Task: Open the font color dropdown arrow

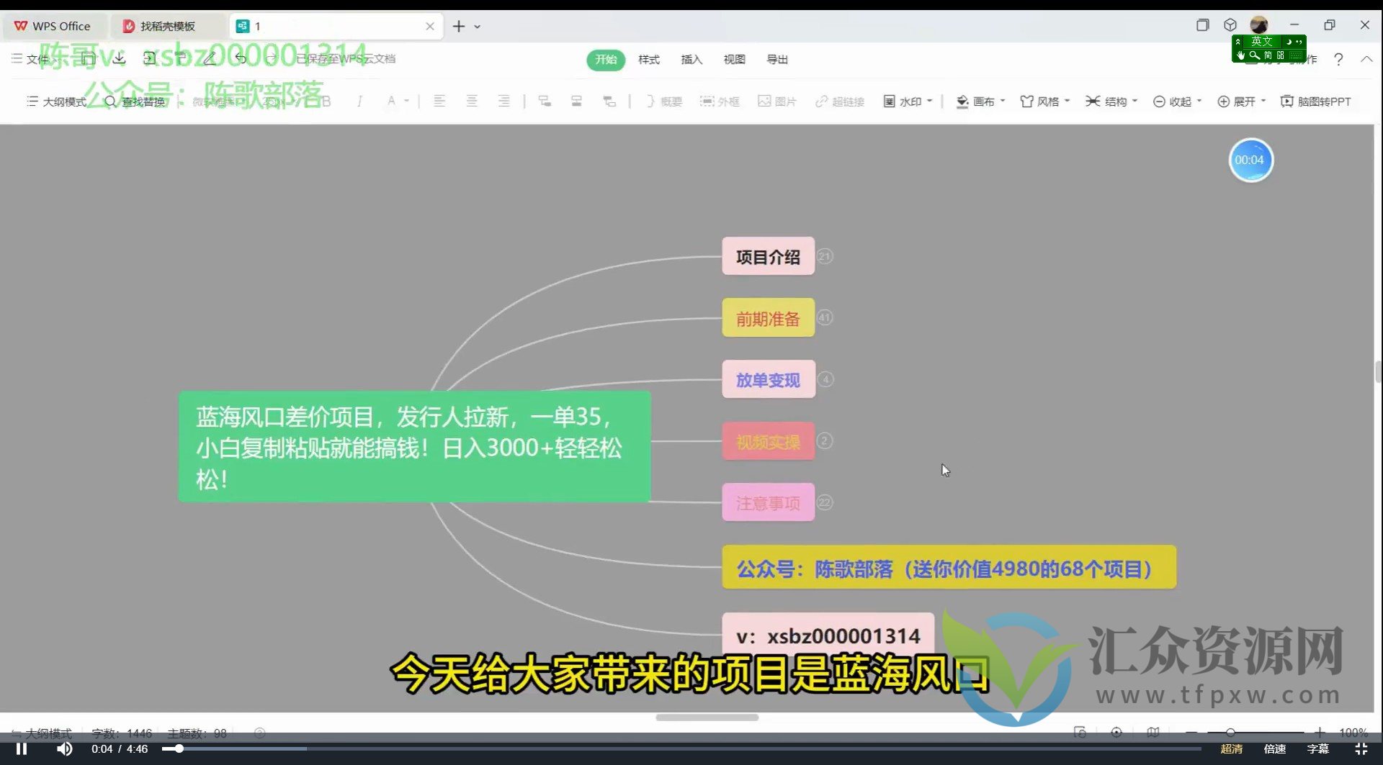Action: coord(407,101)
